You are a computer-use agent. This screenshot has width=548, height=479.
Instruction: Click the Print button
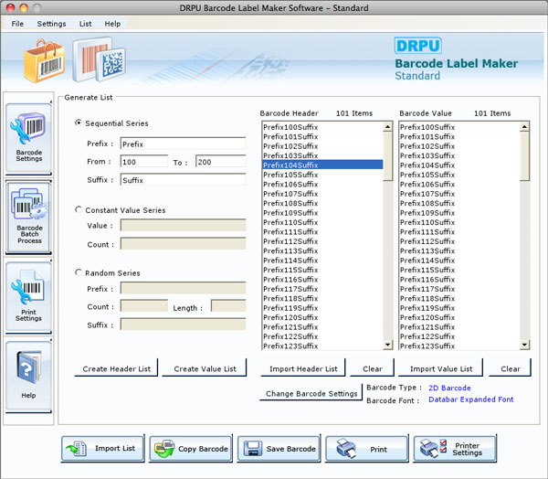coord(367,448)
